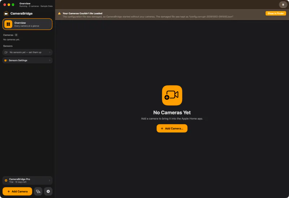The image size is (289, 198).
Task: Maximize window with green button
Action: point(13,5)
